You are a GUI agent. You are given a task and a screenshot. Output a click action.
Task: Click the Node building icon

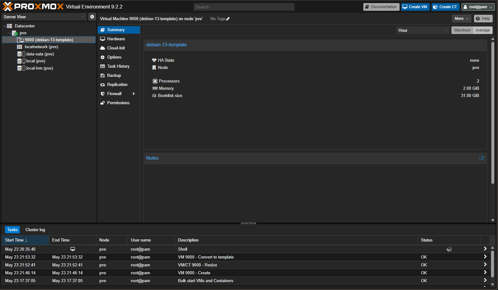pyautogui.click(x=154, y=68)
